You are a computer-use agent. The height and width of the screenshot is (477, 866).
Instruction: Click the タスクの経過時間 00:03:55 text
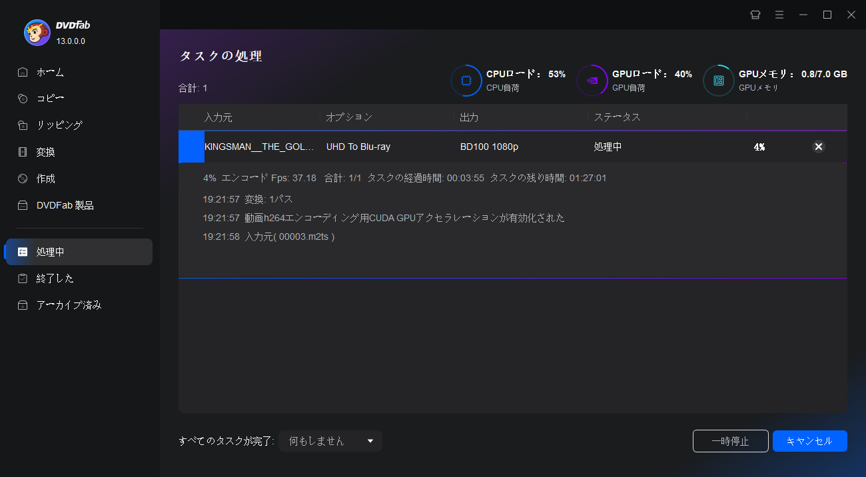(x=425, y=178)
